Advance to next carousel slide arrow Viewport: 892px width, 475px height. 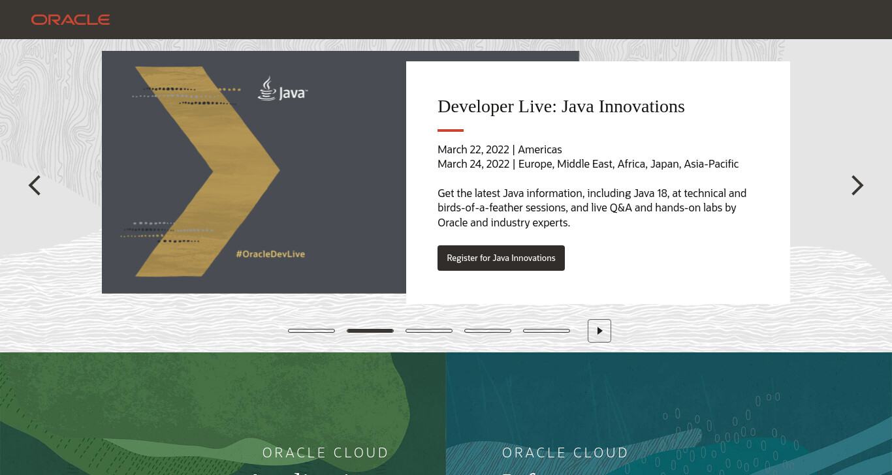[857, 185]
